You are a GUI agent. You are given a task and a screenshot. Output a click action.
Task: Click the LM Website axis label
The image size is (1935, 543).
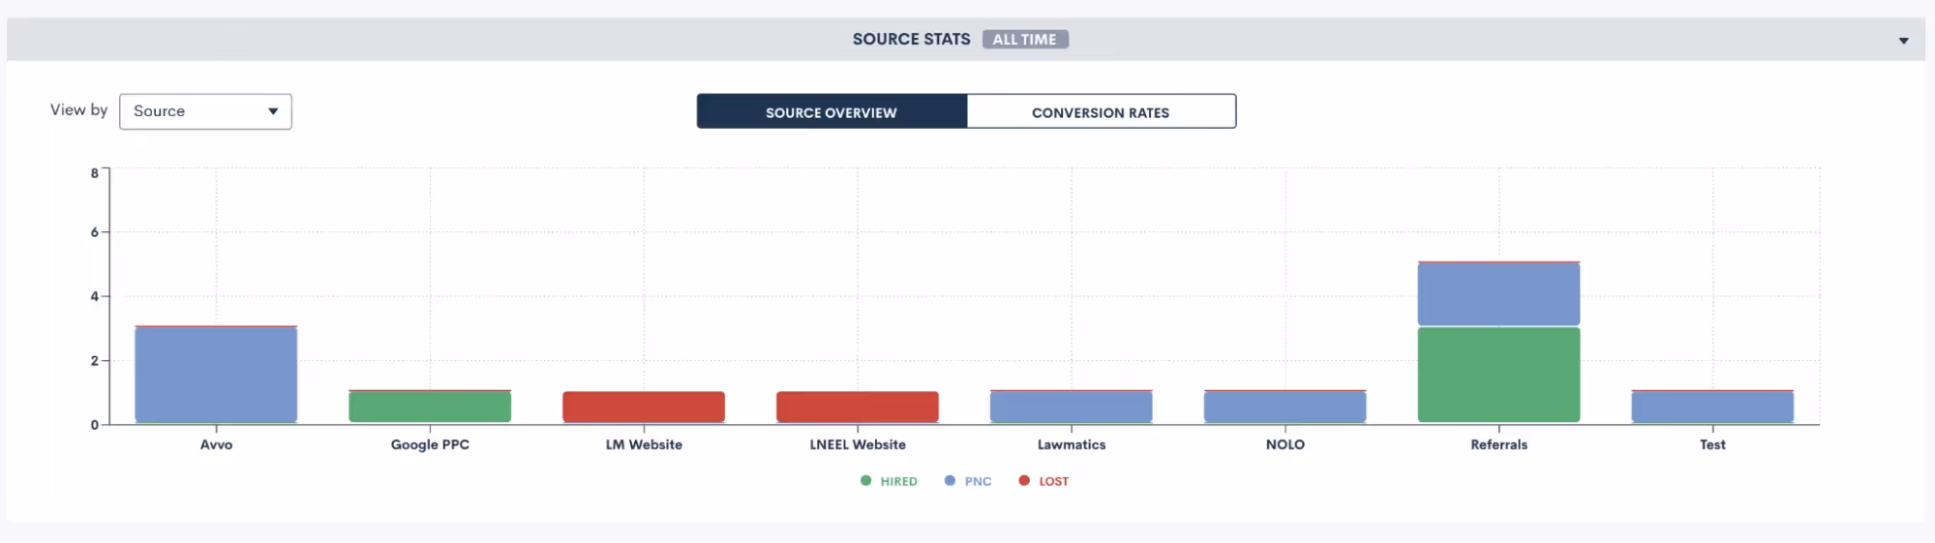tap(644, 444)
